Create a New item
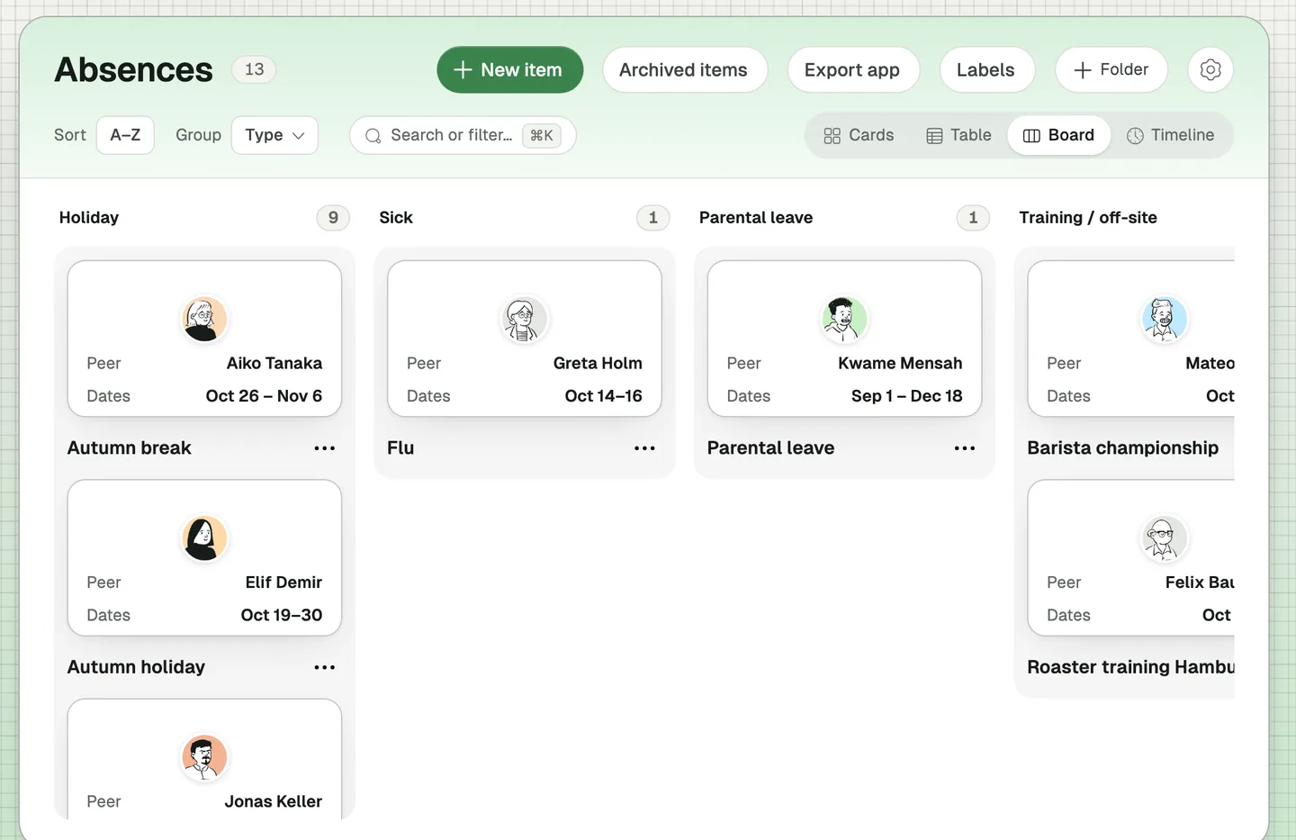Screen dimensions: 1296x840 pos(509,69)
